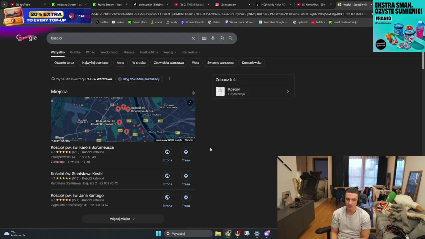Use precise location via Użyj dokładnej lokalizacji
This screenshot has width=425, height=239.
pyautogui.click(x=139, y=79)
